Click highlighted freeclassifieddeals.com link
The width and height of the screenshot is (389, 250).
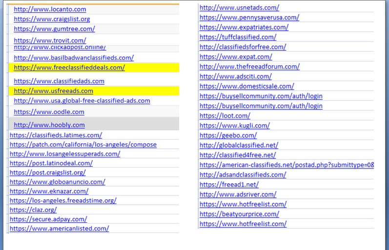click(x=69, y=68)
